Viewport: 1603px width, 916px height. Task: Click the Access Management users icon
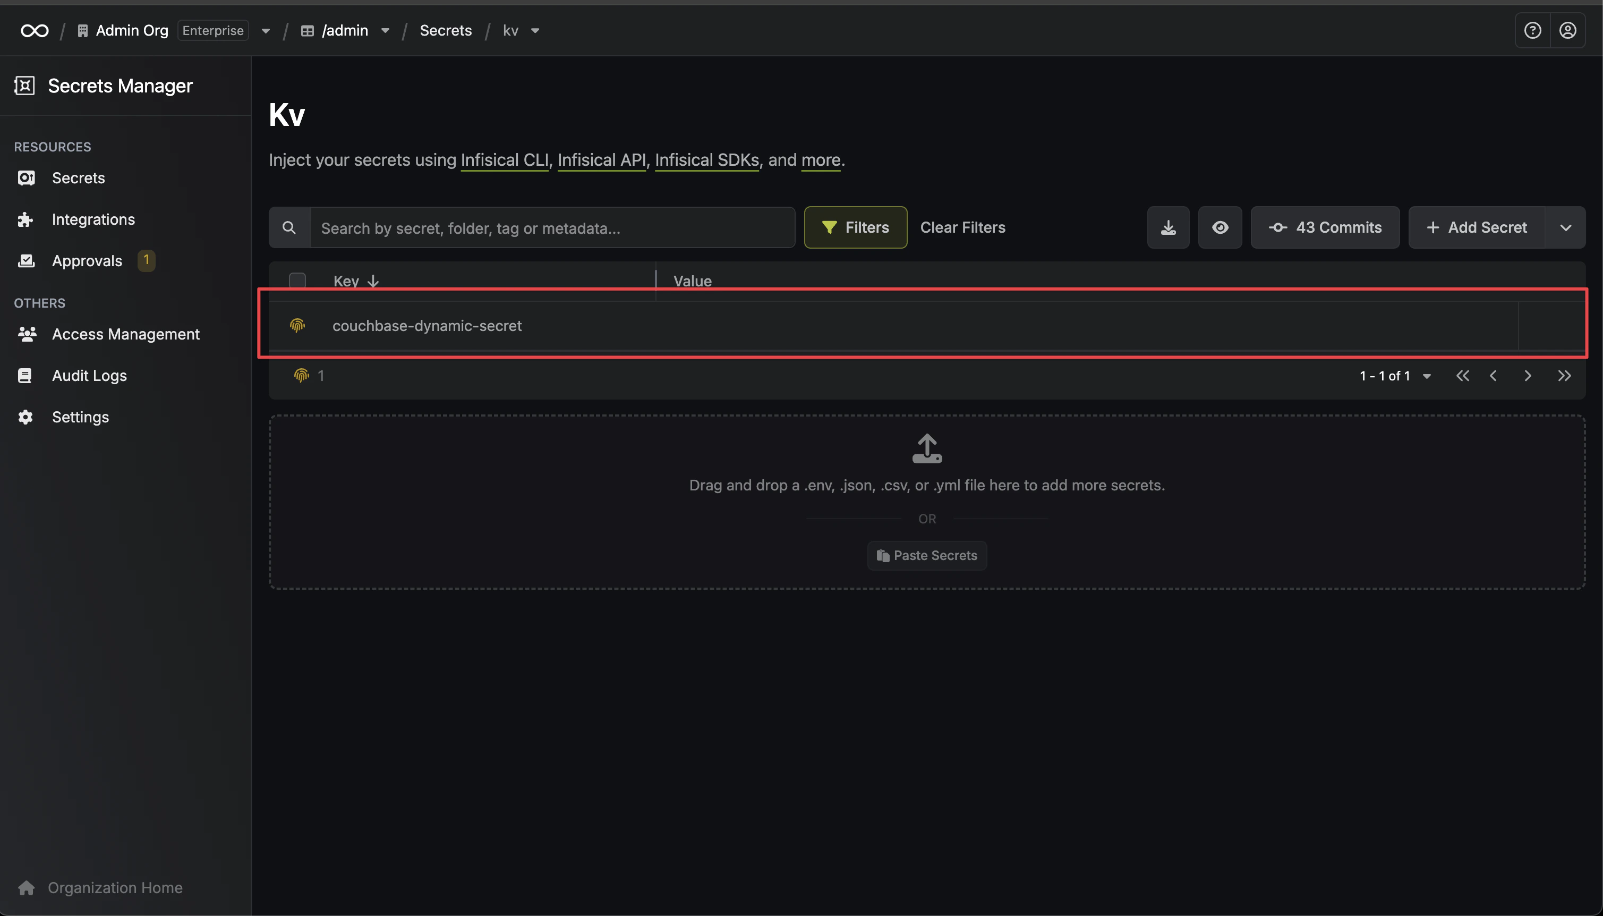pos(27,334)
